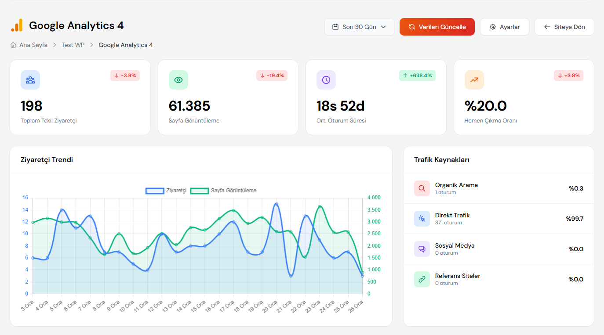Click the Google Analytics 4 logo icon
The height and width of the screenshot is (335, 604).
coord(17,26)
